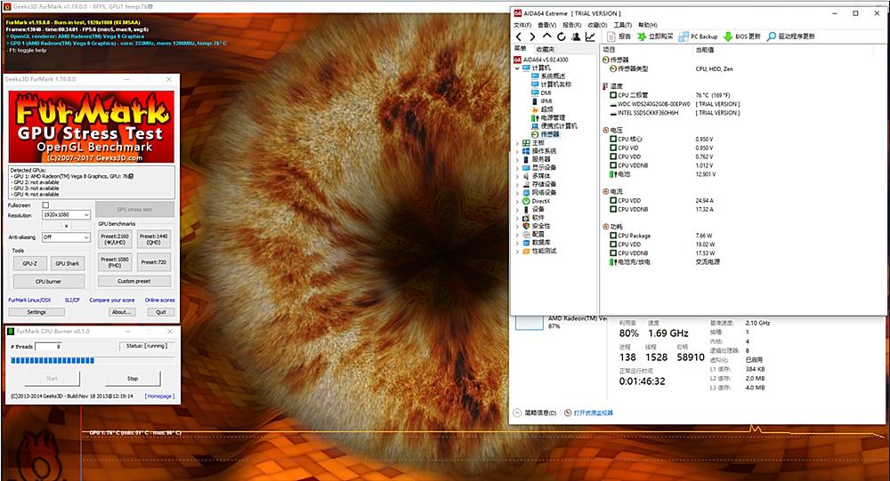The image size is (890, 481).
Task: Expand the 主板 motherboard node
Action: point(517,143)
